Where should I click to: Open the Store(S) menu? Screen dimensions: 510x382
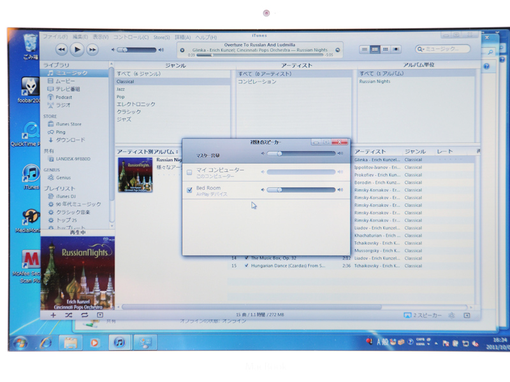[162, 37]
